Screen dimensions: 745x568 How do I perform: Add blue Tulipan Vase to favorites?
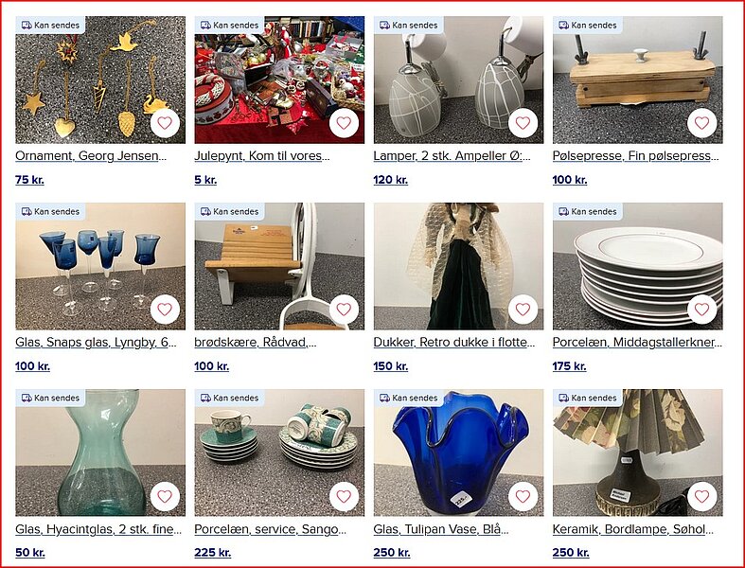(x=523, y=496)
